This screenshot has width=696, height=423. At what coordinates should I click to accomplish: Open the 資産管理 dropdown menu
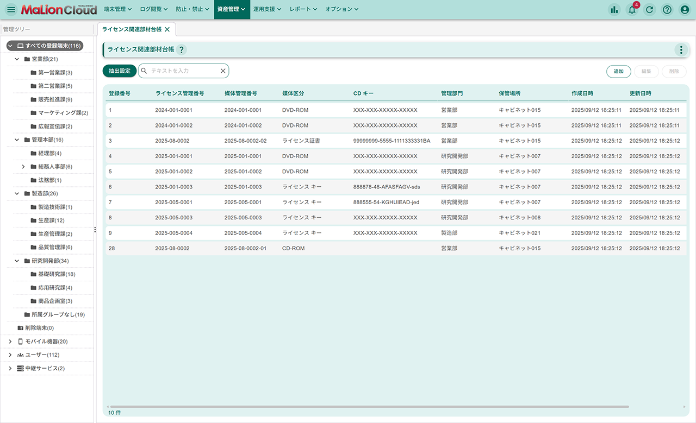232,9
